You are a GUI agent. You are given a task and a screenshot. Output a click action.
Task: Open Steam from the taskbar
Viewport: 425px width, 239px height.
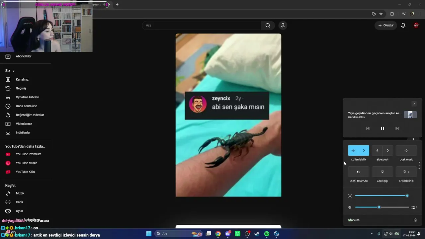pyautogui.click(x=257, y=234)
